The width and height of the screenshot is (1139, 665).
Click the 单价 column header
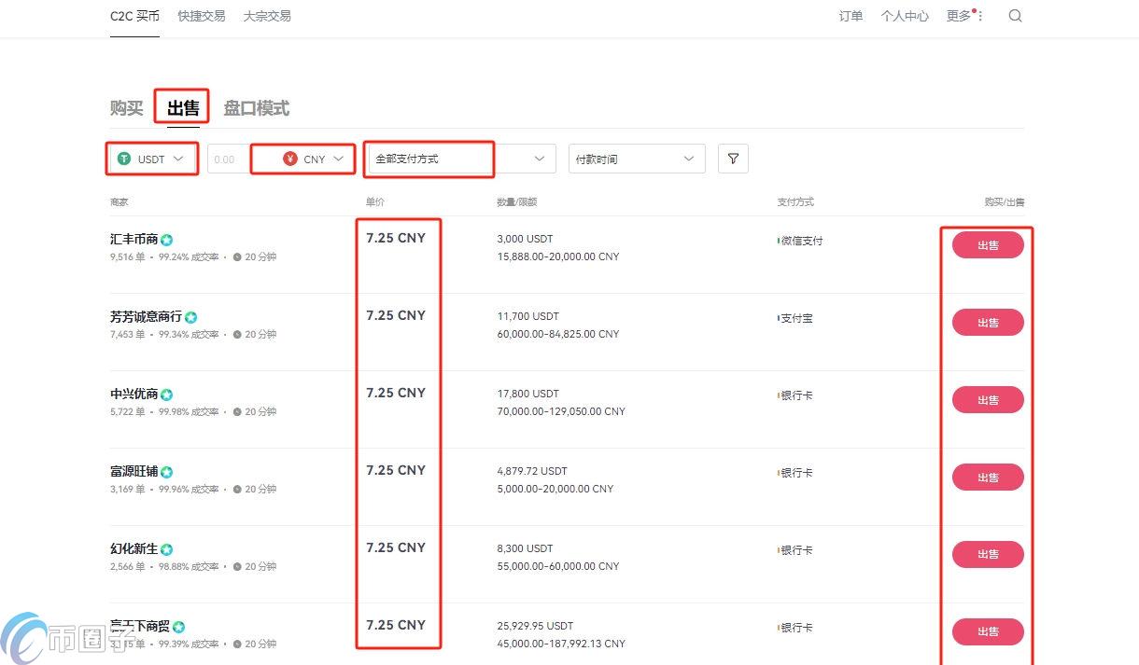[375, 201]
